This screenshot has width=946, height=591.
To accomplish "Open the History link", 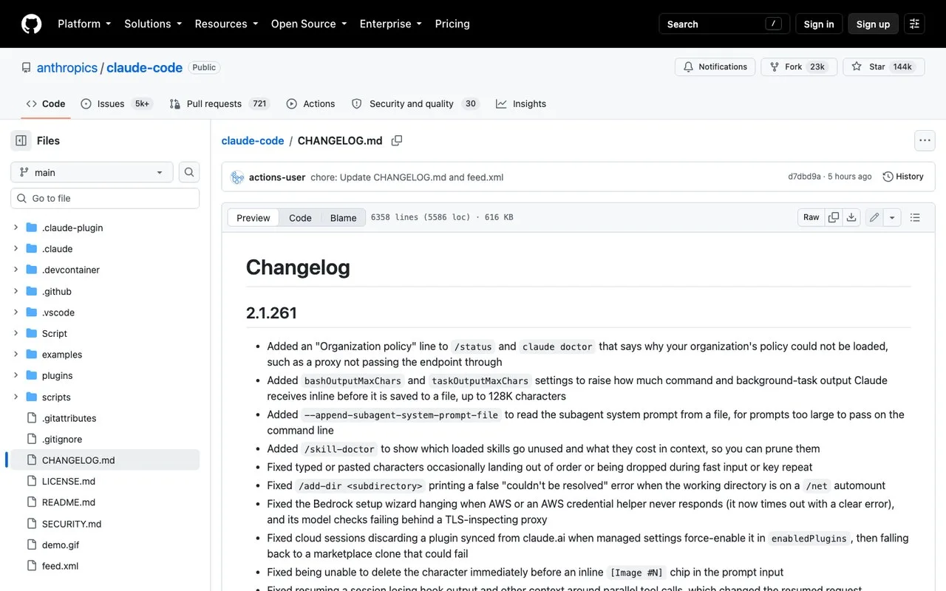I will (x=903, y=177).
